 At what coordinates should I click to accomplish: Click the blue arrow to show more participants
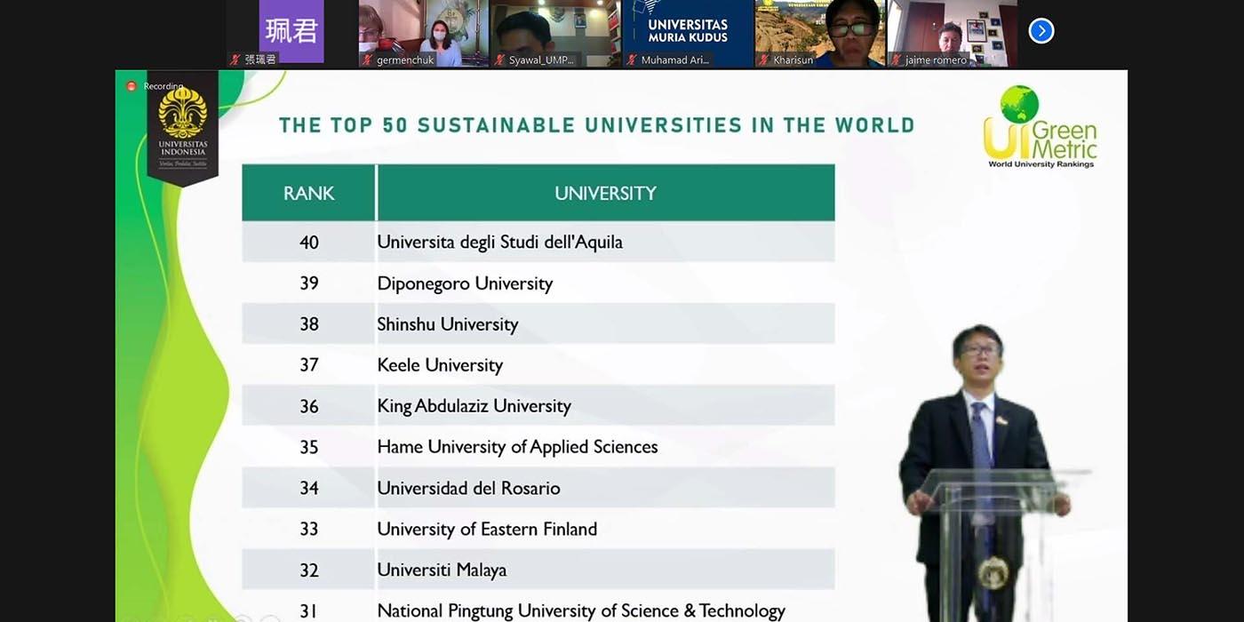(x=1041, y=29)
